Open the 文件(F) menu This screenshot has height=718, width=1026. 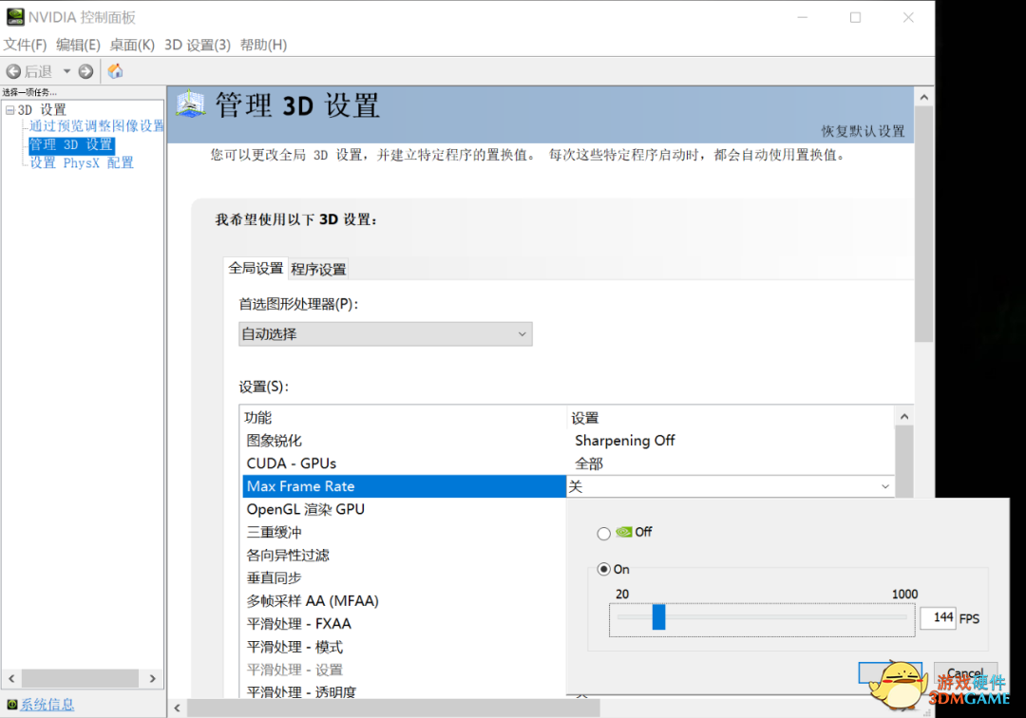[26, 45]
